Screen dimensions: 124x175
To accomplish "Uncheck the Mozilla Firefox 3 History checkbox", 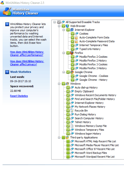I will click(x=72, y=68).
